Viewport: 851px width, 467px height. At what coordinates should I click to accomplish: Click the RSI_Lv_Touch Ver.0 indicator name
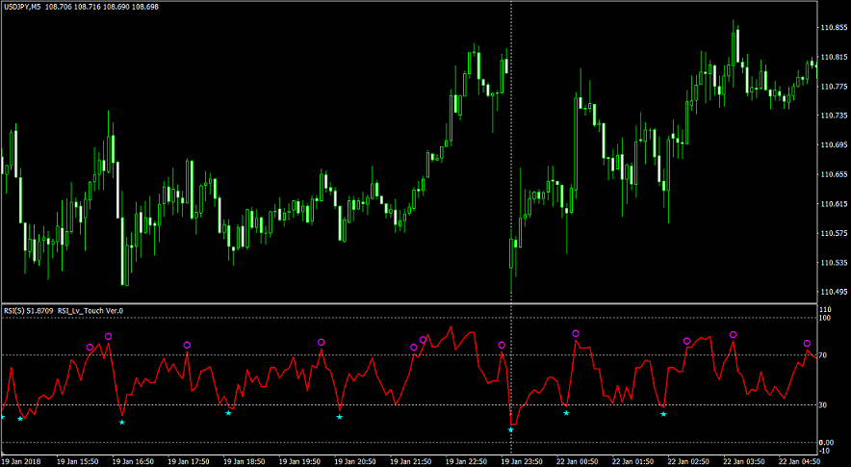(90, 311)
